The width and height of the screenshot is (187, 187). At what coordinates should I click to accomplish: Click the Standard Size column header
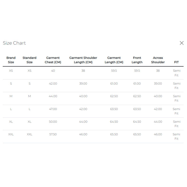pos(29,60)
